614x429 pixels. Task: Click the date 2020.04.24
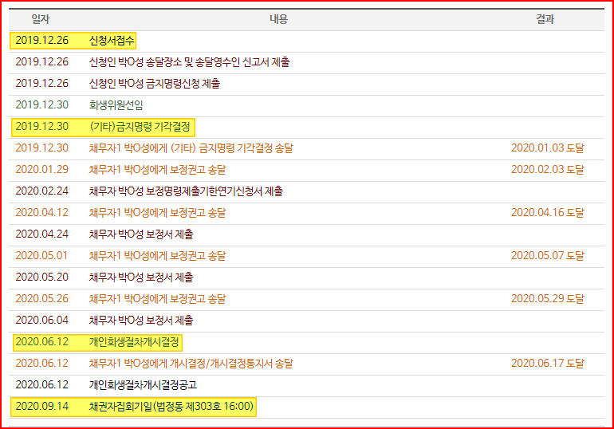[x=42, y=234]
